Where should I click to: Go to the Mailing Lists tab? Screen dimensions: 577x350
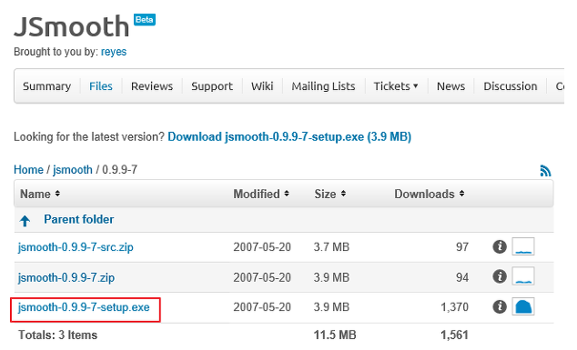click(323, 86)
